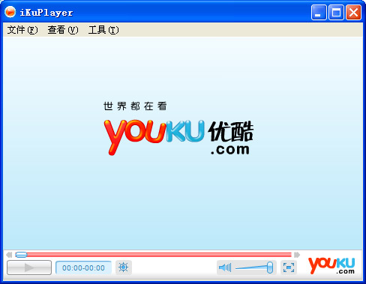This screenshot has width=366, height=284.
Task: Open the brightness settings gear icon
Action: click(x=124, y=268)
